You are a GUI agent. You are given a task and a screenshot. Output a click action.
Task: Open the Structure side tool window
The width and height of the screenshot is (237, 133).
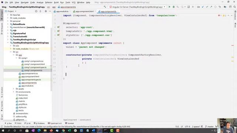(2, 92)
